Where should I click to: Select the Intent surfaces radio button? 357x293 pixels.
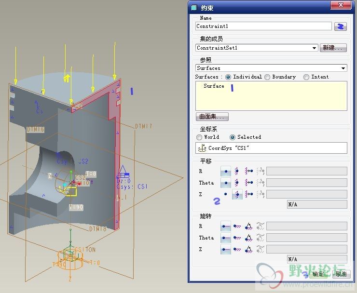[x=306, y=77]
